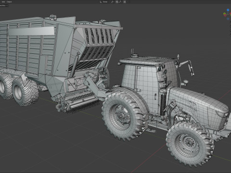Click the dark blue negative Z gizmo handle

(x=228, y=19)
